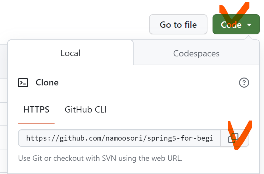
Task: Copy the repository URL to clipboard
Action: [x=235, y=138]
